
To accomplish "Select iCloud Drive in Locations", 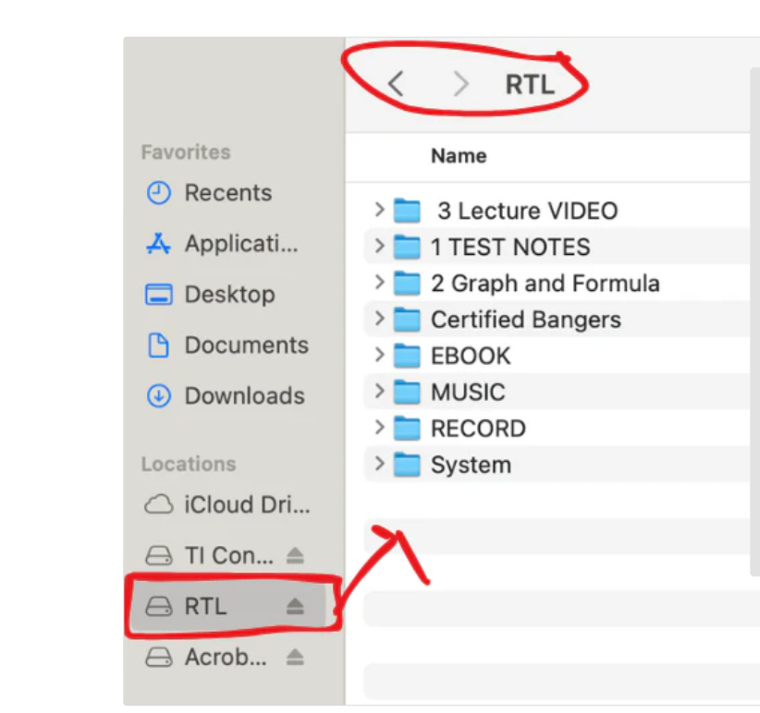I will (246, 505).
